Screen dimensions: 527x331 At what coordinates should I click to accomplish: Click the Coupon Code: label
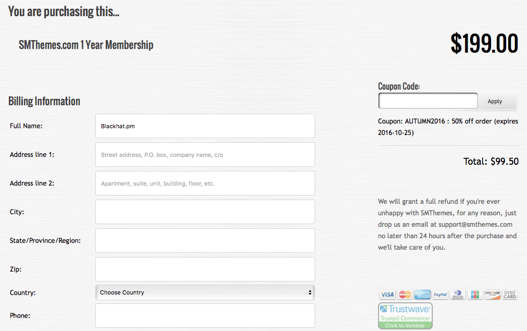399,87
